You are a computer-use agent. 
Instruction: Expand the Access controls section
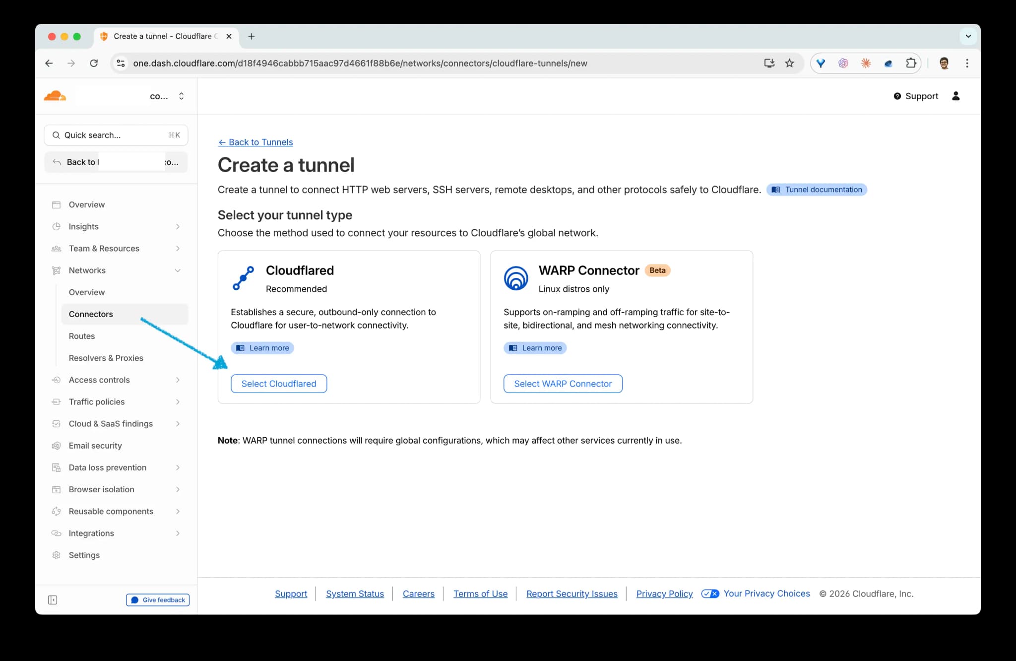coord(178,380)
